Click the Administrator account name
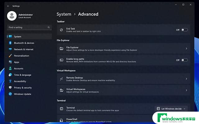 click(x=25, y=15)
